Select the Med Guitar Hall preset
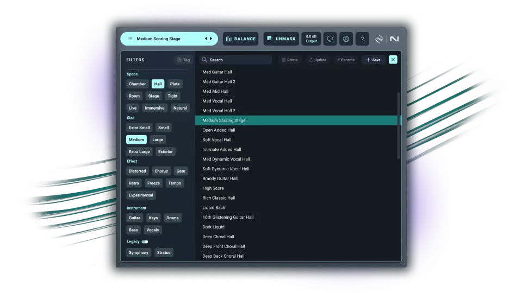This screenshot has width=522, height=293. (x=296, y=72)
